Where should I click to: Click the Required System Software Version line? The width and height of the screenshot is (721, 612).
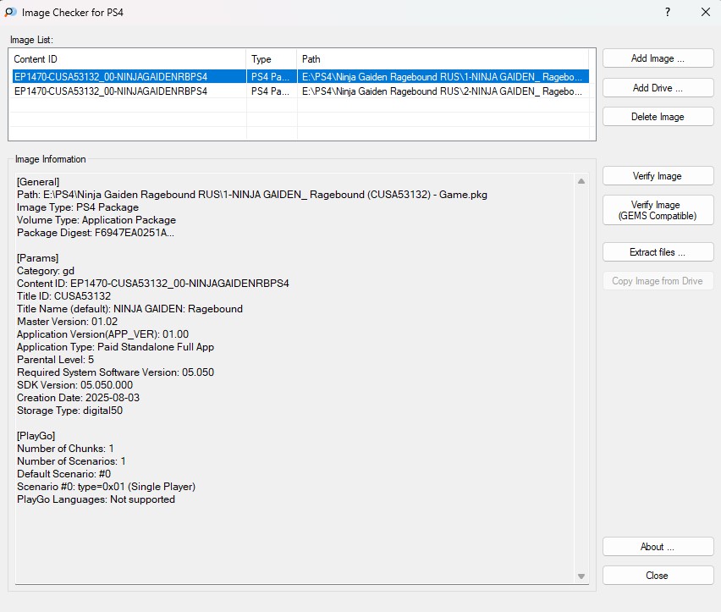pos(115,372)
